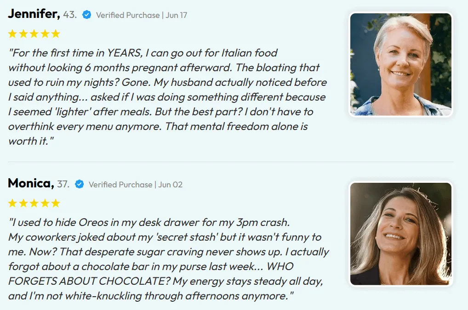Click the first star of Jennifer's rating
Viewport: 468px width, 310px height.
pyautogui.click(x=12, y=34)
